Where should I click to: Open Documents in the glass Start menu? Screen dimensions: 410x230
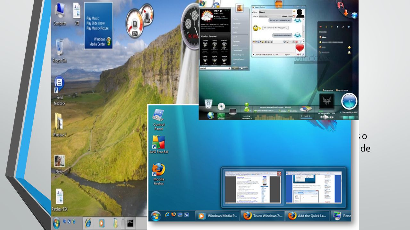[x=237, y=23]
